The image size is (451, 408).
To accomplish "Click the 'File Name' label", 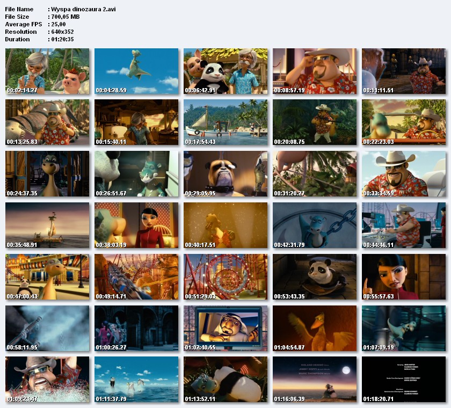I will [19, 9].
